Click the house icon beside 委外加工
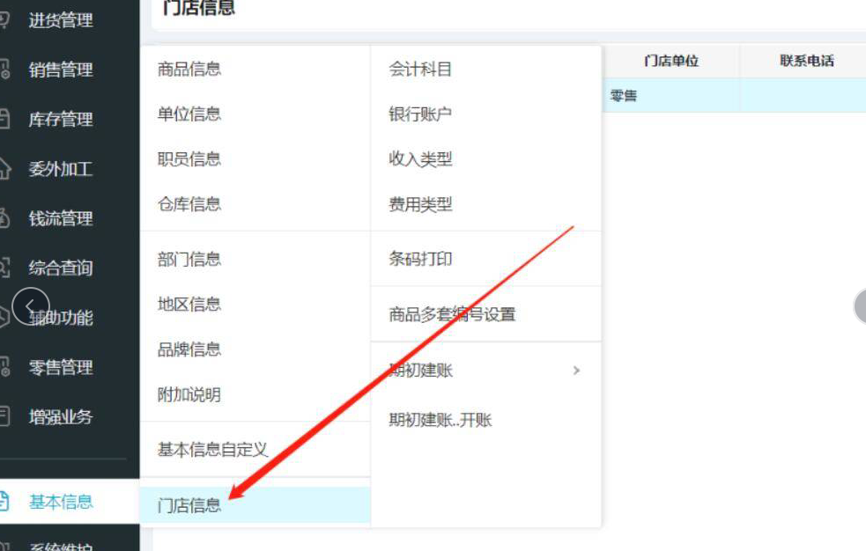 pyautogui.click(x=4, y=169)
